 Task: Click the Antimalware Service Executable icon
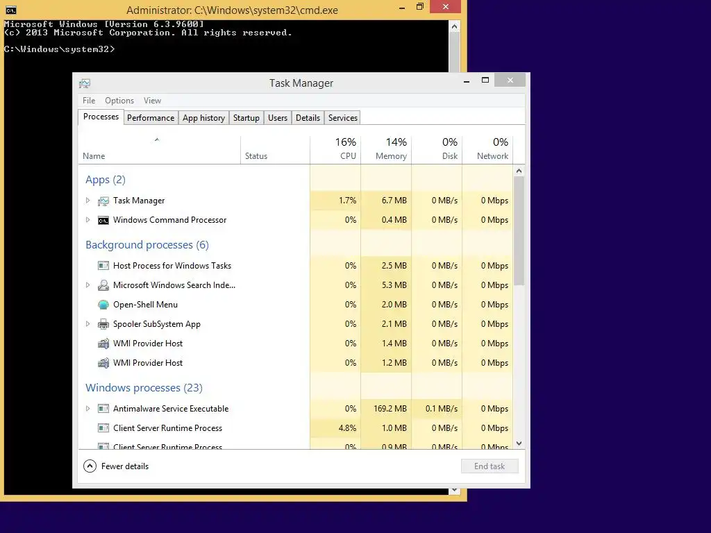(103, 409)
